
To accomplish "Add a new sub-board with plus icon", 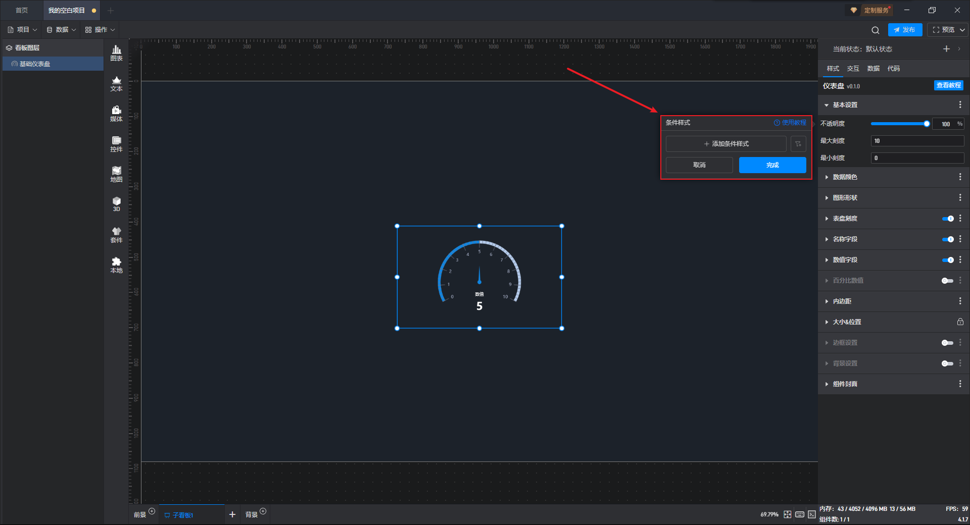I will tap(232, 514).
